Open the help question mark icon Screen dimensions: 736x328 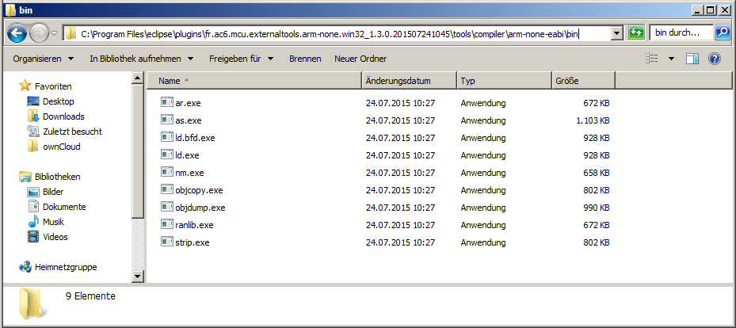coord(715,59)
